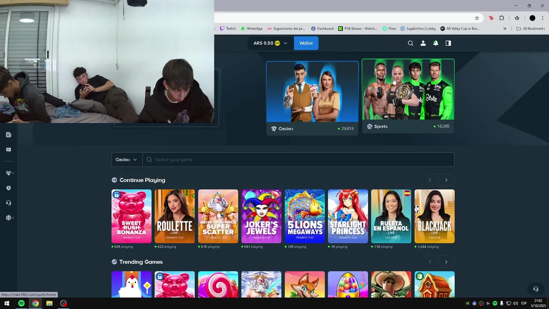Open the left sidebar chat bubble icon

8,150
